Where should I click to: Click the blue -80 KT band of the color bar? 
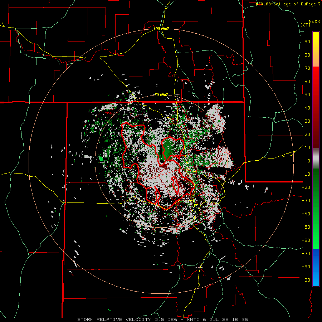(x=316, y=267)
